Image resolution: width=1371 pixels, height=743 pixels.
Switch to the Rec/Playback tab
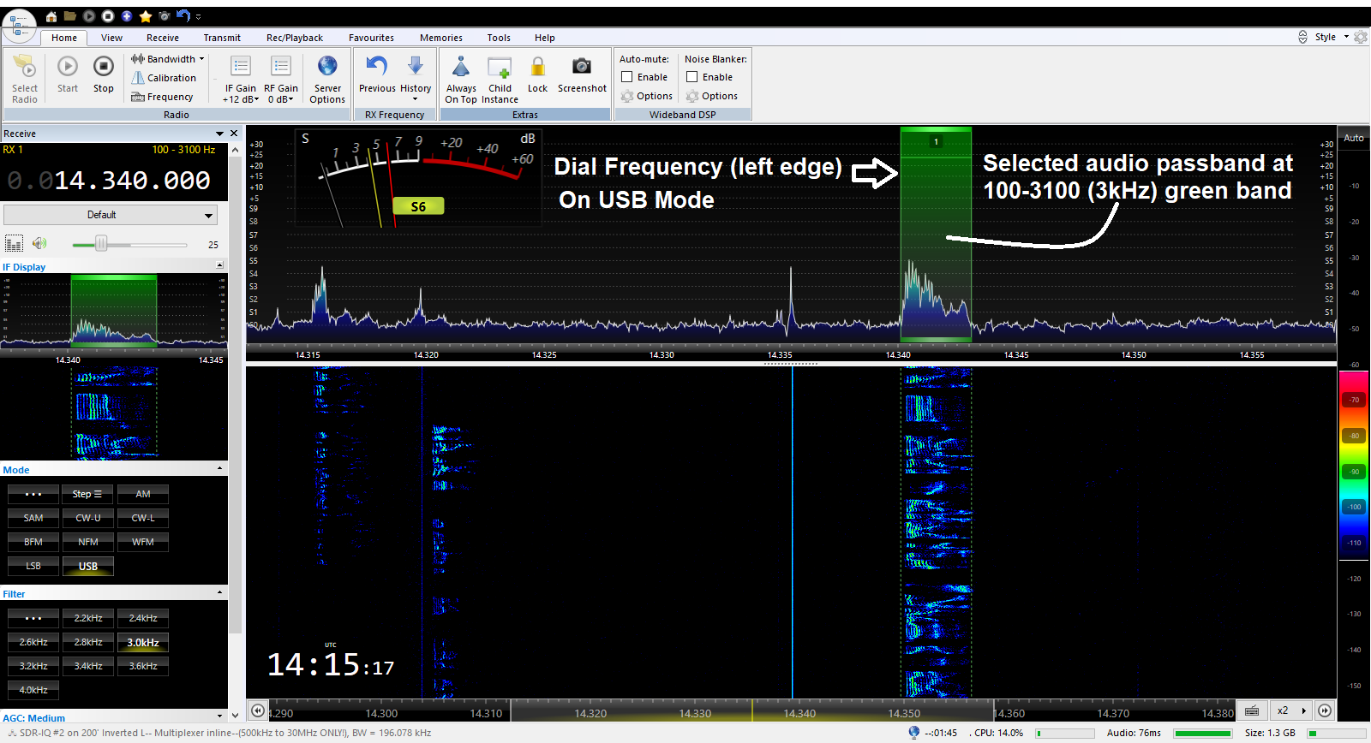click(x=294, y=38)
